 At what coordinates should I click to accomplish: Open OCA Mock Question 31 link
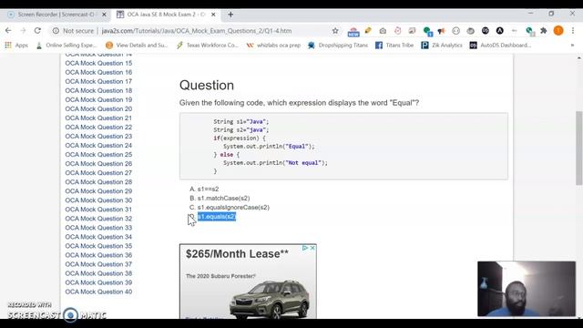point(98,210)
